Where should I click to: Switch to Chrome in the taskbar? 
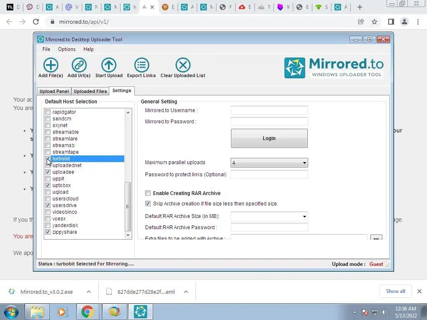point(87,312)
